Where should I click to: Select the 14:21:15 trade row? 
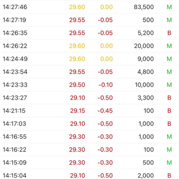coord(89,111)
